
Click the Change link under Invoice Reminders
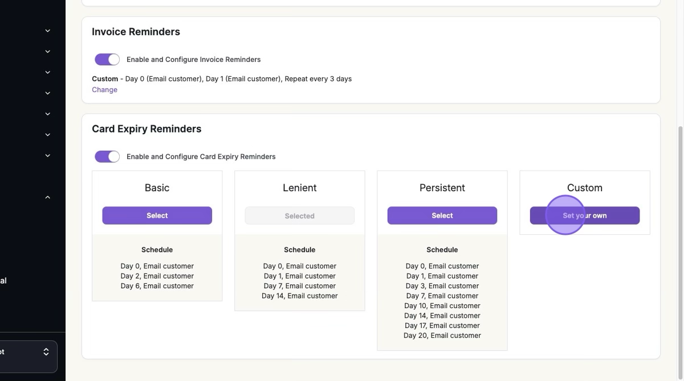coord(104,90)
